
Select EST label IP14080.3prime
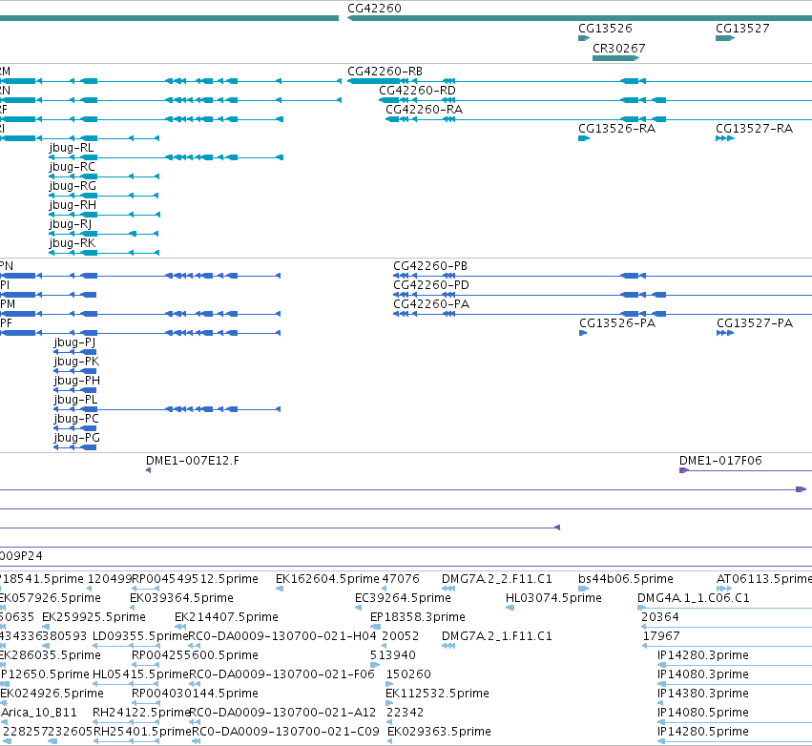(x=702, y=674)
